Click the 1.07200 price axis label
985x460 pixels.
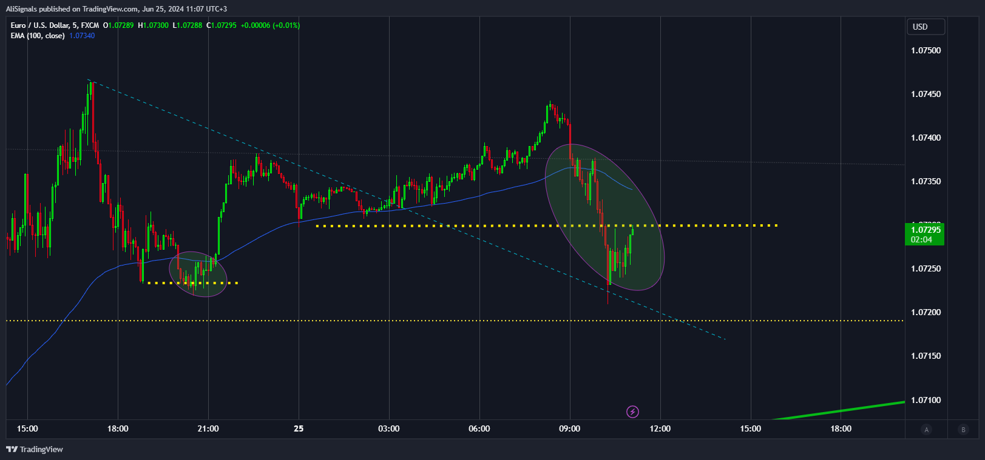pos(926,312)
